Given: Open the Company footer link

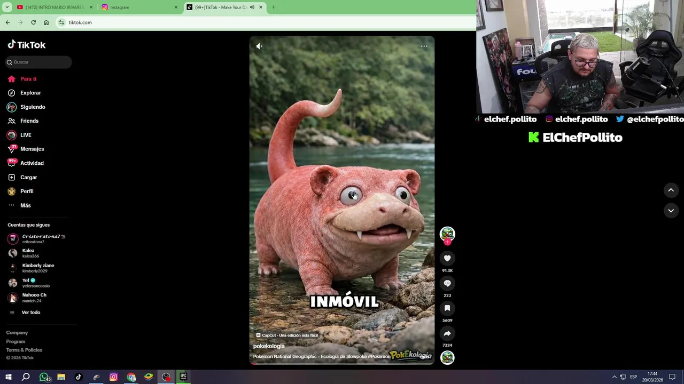Looking at the screenshot, I should click(x=17, y=333).
